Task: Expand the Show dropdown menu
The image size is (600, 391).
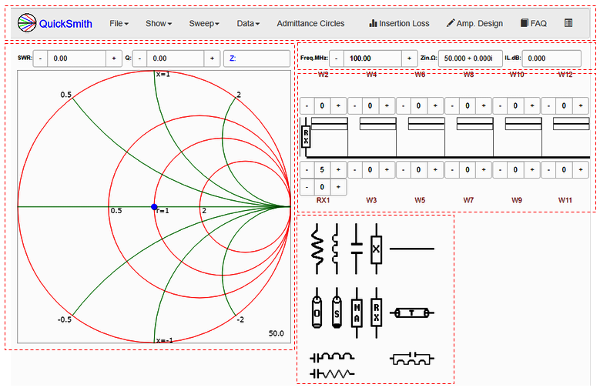Action: [159, 23]
